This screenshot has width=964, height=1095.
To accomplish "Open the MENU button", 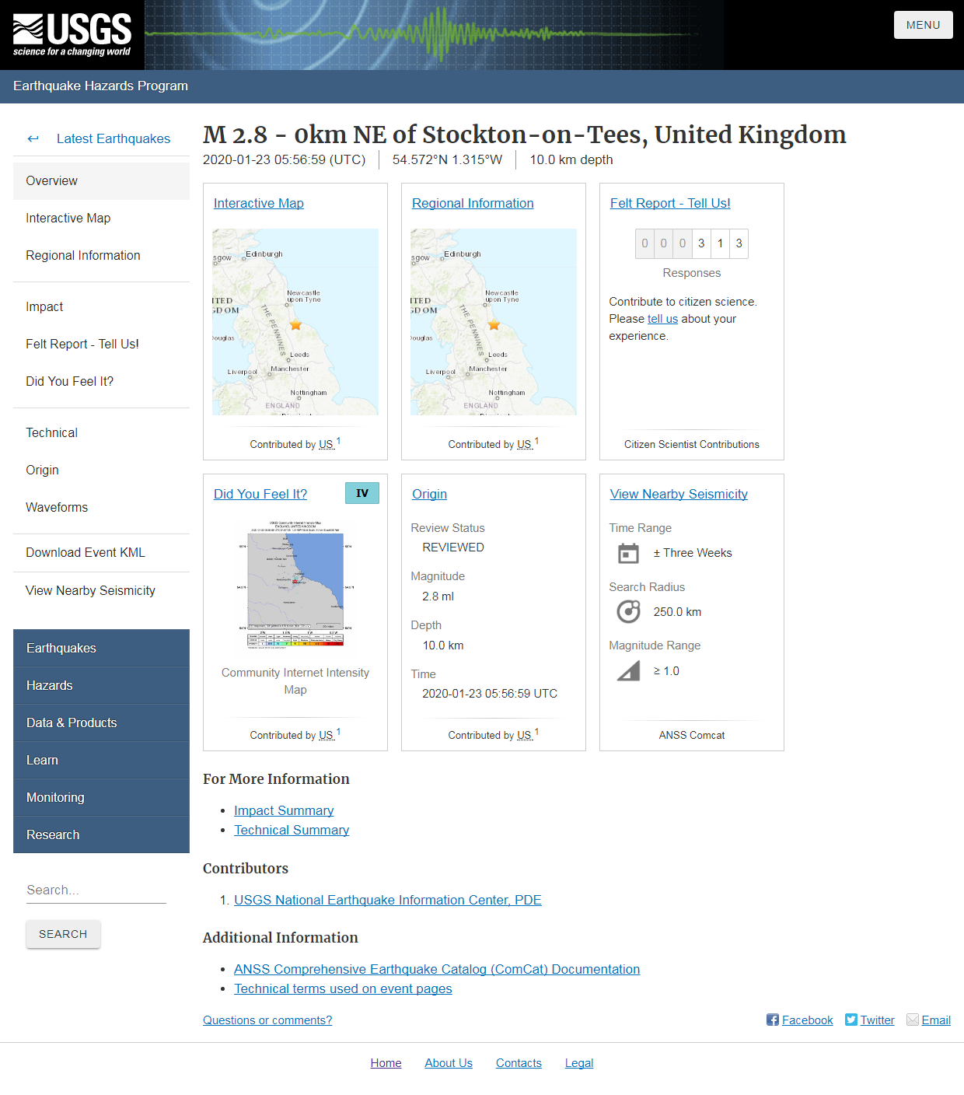I will click(923, 25).
